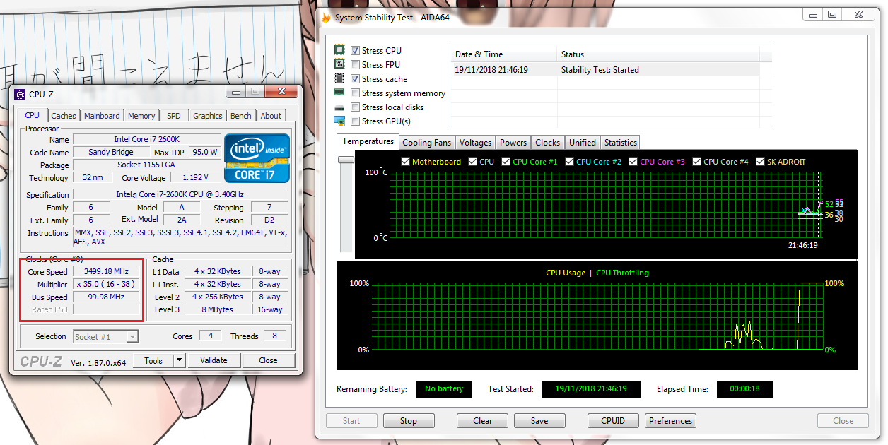Switch to the Bench tab in CPU-Z
Screen dimensions: 888x445
[x=241, y=116]
